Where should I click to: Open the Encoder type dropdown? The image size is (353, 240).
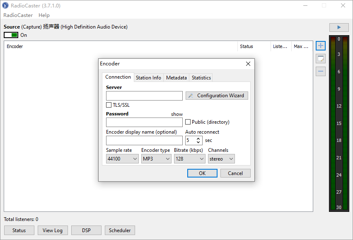point(156,159)
